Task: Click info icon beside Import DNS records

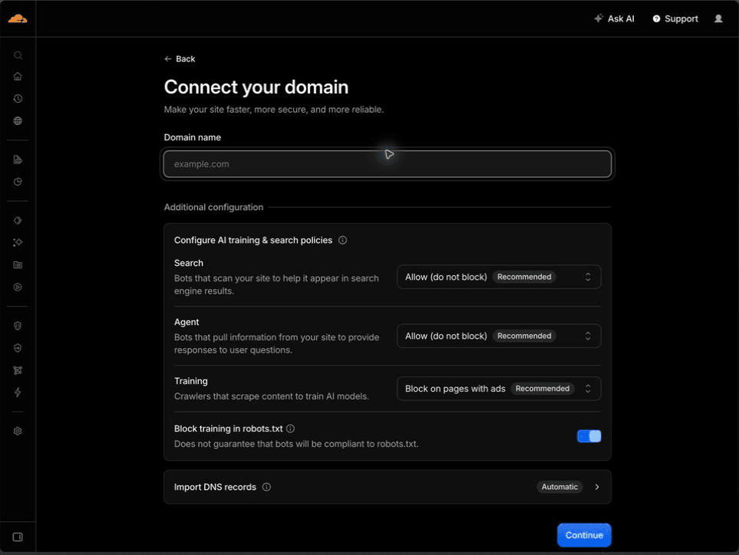Action: (x=266, y=487)
